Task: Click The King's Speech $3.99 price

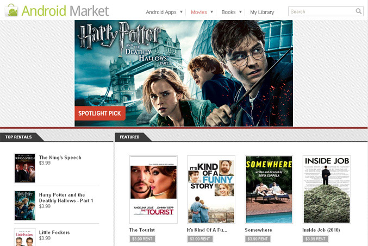Action: [45, 163]
